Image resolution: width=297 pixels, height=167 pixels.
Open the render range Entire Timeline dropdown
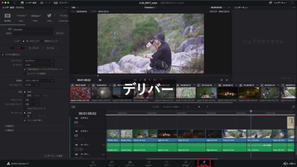click(172, 107)
